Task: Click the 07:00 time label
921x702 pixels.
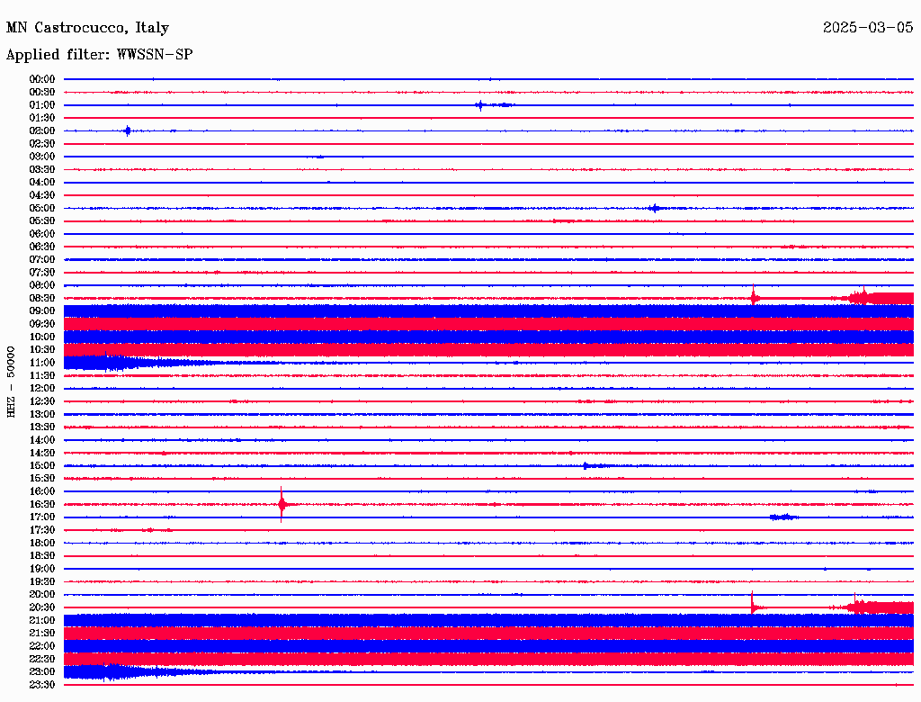Action: [x=41, y=259]
